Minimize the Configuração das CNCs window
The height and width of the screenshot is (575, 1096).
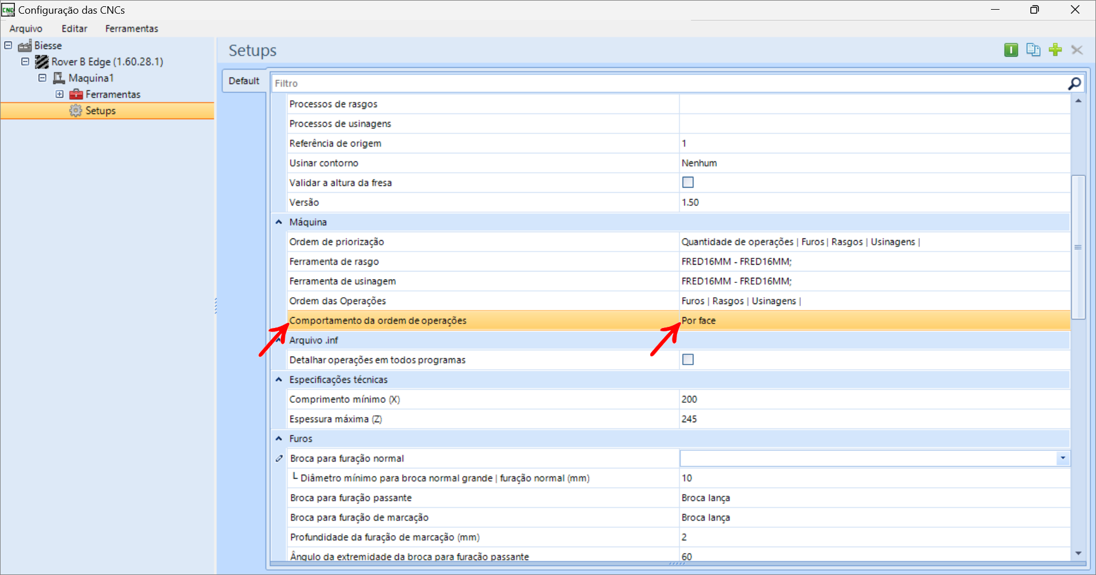point(995,10)
